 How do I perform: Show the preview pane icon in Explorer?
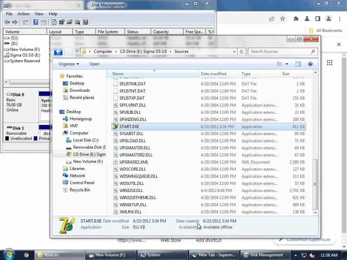point(298,64)
